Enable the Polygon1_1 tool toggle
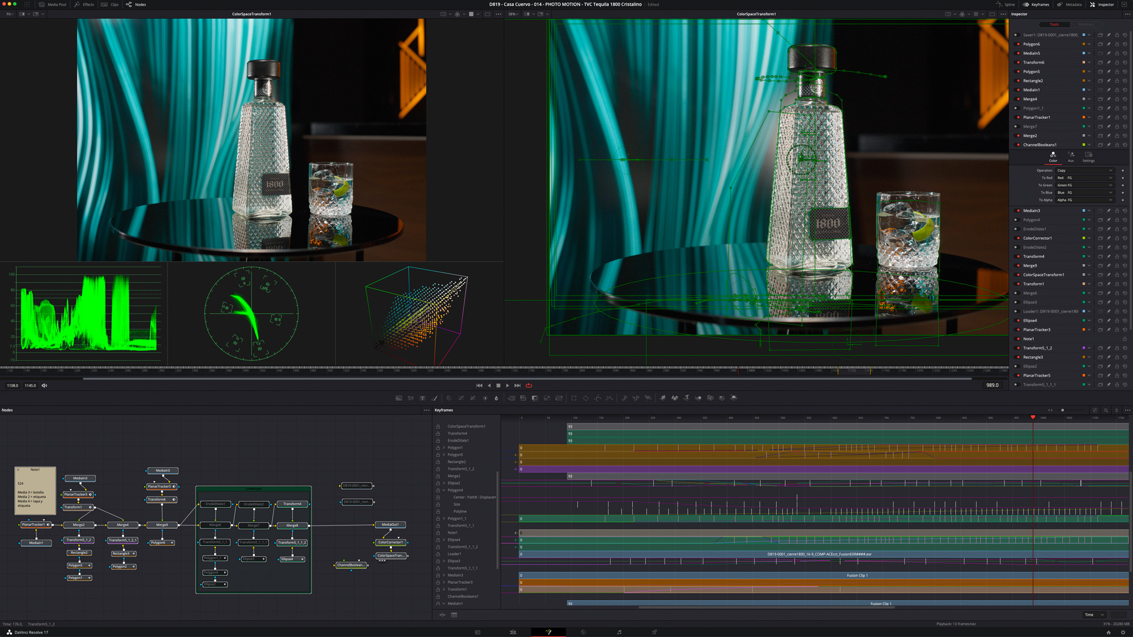 click(1016, 108)
